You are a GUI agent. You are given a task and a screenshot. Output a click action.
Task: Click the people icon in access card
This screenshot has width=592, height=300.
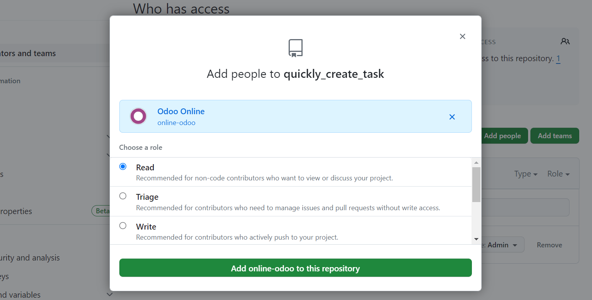565,41
